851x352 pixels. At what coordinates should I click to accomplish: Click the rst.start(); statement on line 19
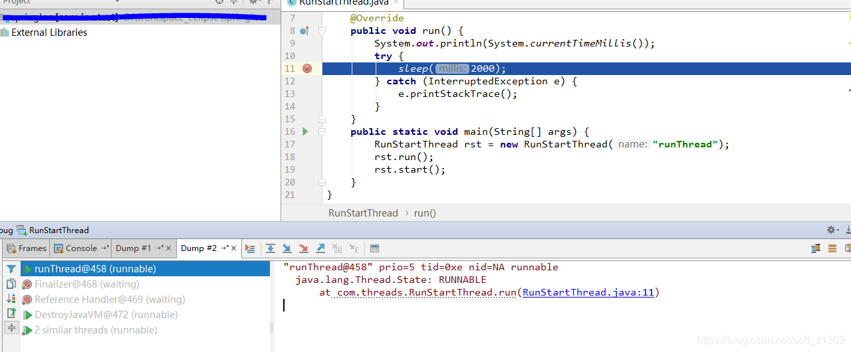(x=410, y=169)
